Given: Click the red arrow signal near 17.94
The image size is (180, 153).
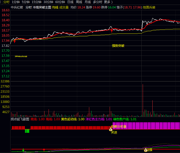Looking at the screenshot, I should point(15,41).
